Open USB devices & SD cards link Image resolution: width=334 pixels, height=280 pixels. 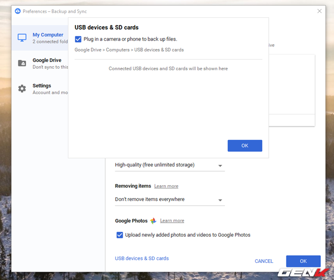click(142, 258)
